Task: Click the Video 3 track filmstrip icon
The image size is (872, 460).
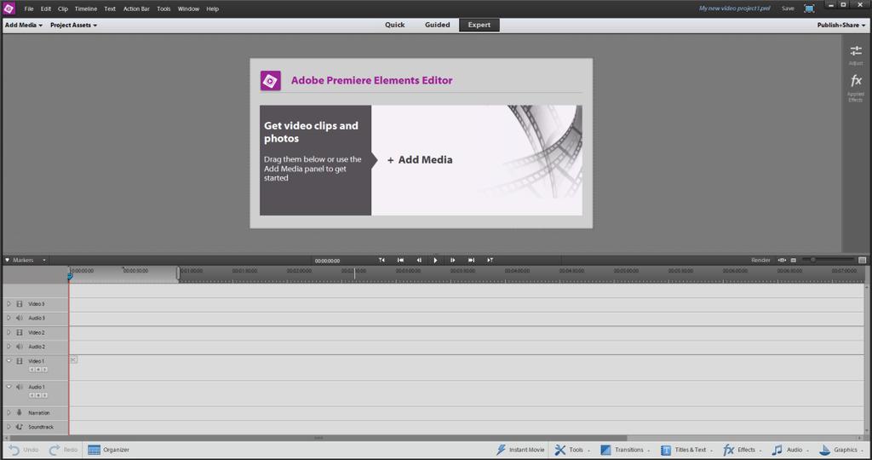Action: click(20, 304)
